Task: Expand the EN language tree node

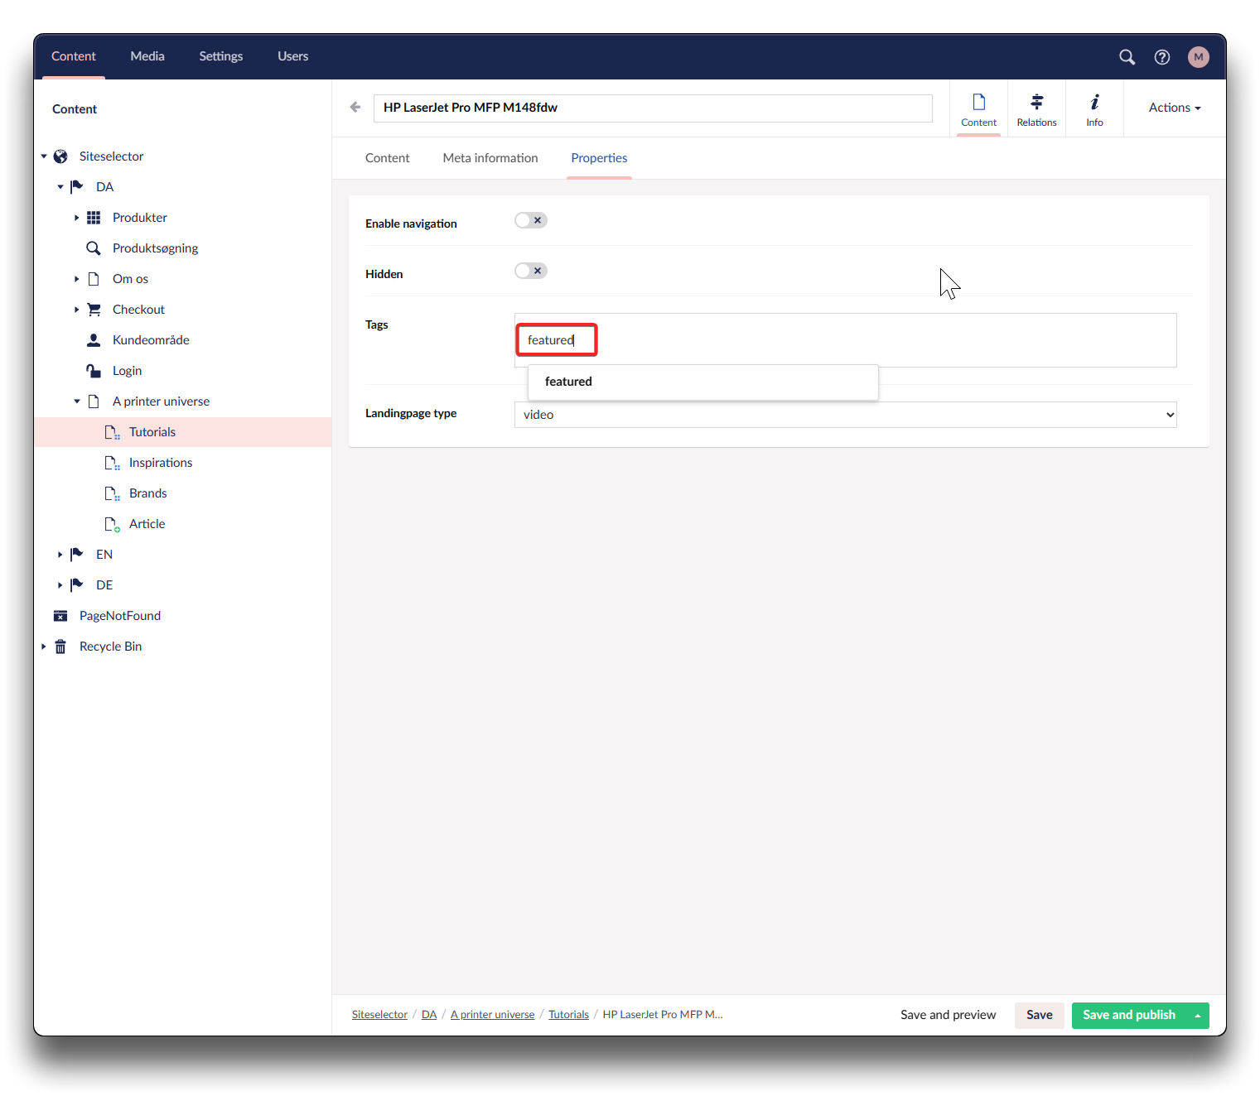Action: click(60, 555)
